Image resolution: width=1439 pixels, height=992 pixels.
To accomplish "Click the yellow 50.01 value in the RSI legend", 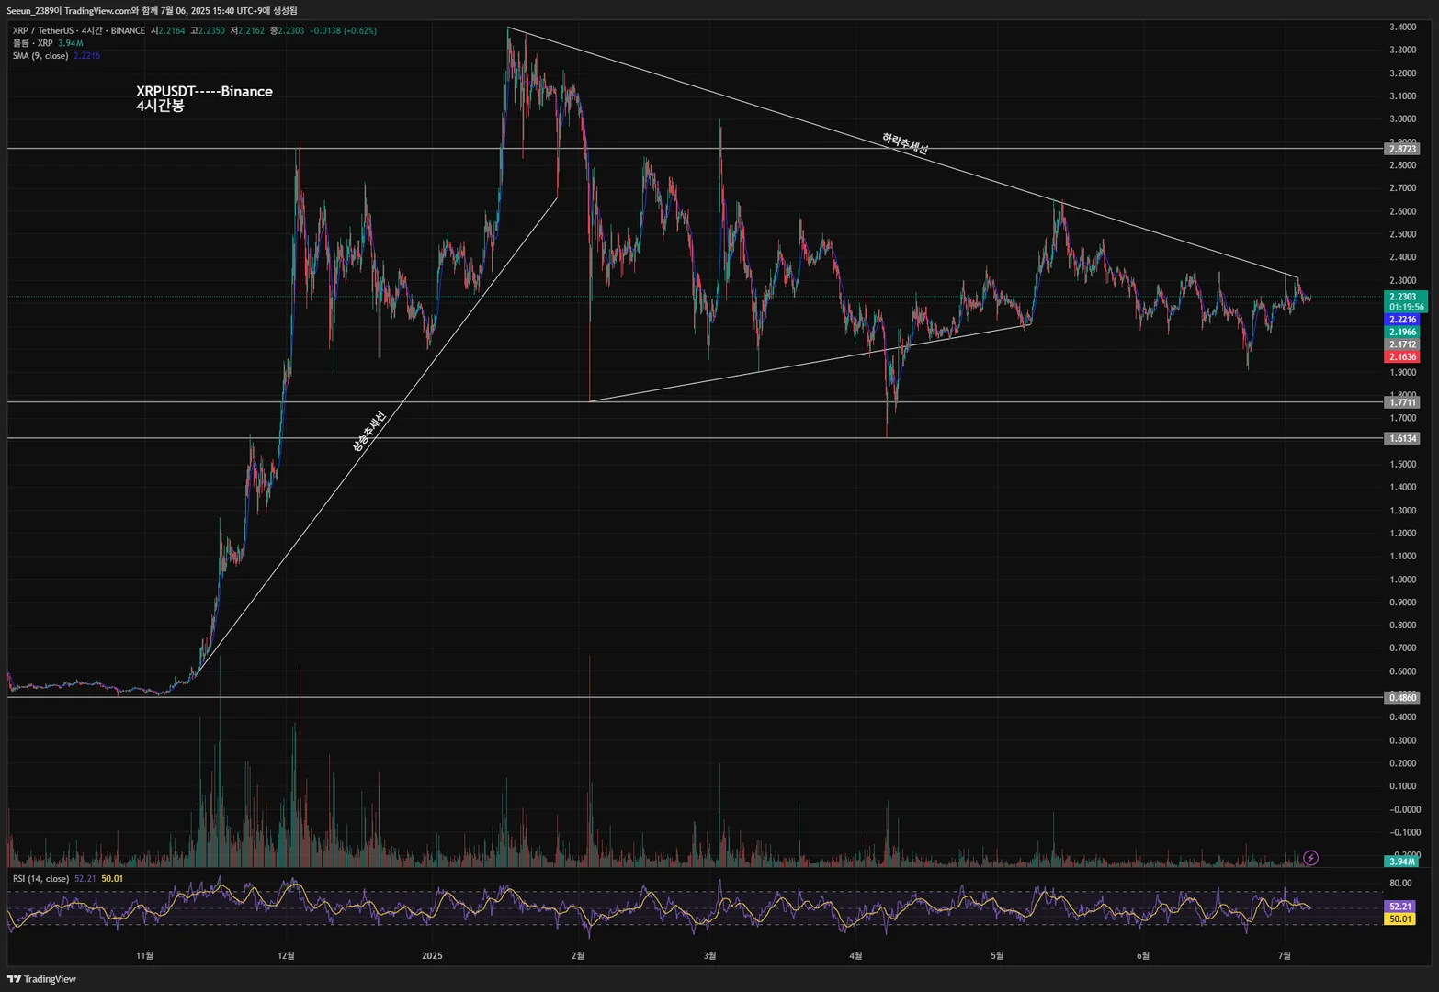I will [x=112, y=879].
